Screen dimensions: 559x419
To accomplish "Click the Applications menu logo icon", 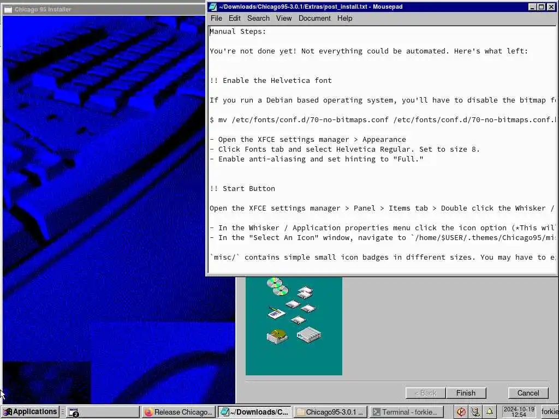I will click(8, 412).
